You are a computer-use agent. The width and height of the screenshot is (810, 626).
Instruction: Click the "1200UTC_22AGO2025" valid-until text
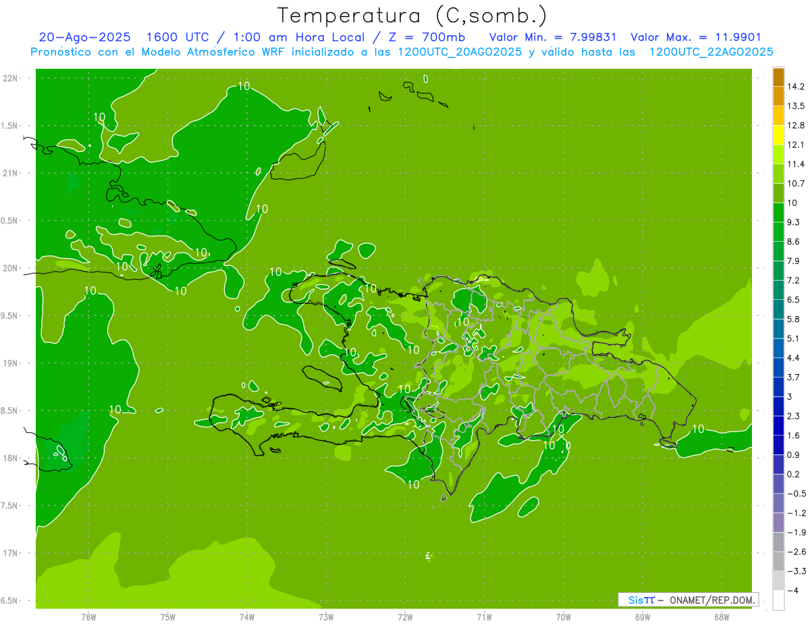(711, 52)
